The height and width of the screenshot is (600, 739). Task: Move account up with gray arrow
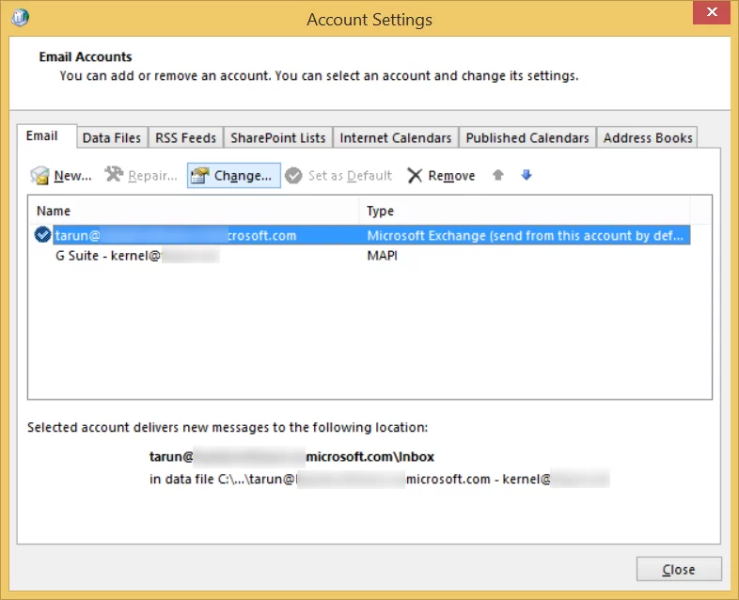(498, 175)
